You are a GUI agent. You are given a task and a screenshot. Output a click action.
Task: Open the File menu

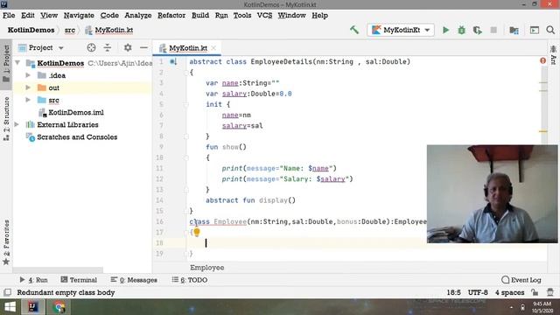[x=9, y=16]
